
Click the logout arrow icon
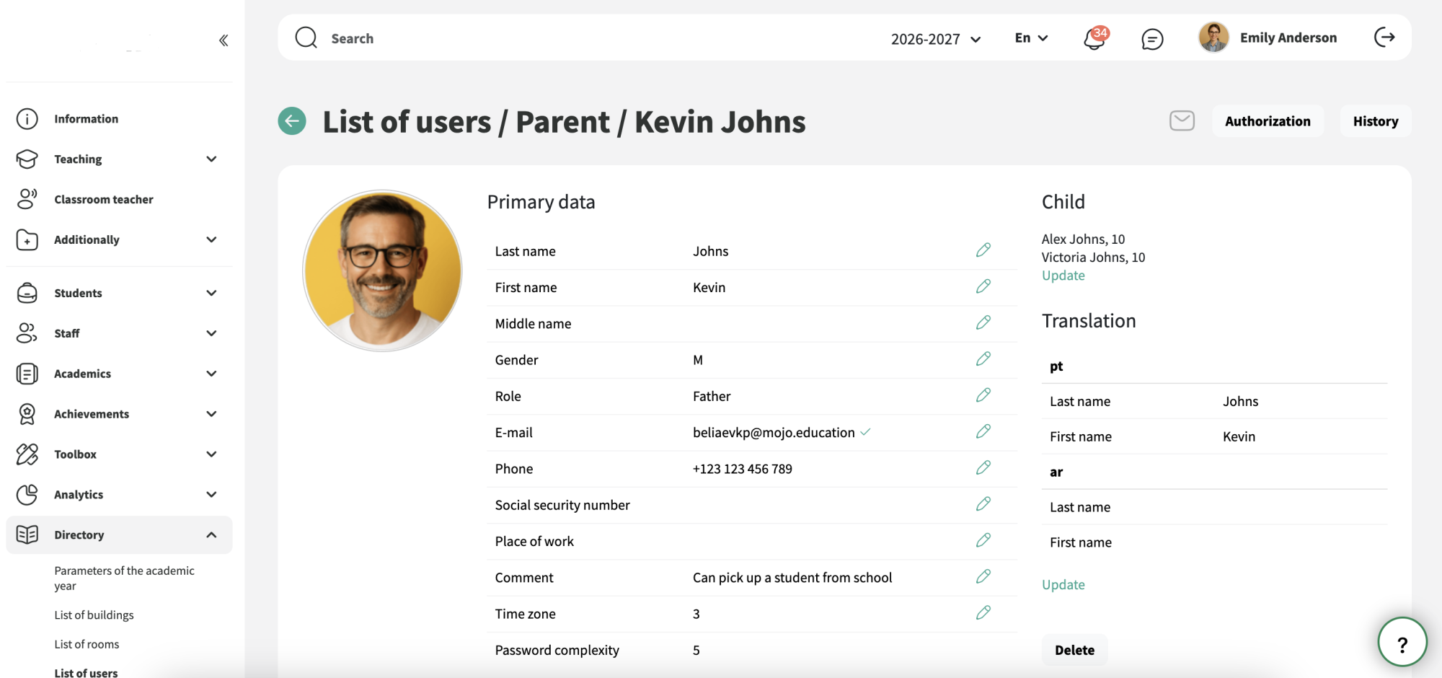point(1384,38)
